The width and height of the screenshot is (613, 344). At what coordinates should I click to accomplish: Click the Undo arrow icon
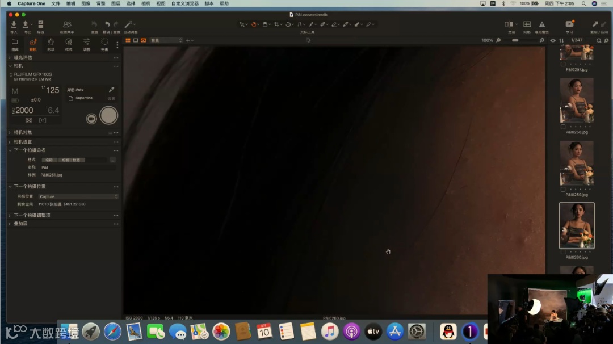[107, 24]
